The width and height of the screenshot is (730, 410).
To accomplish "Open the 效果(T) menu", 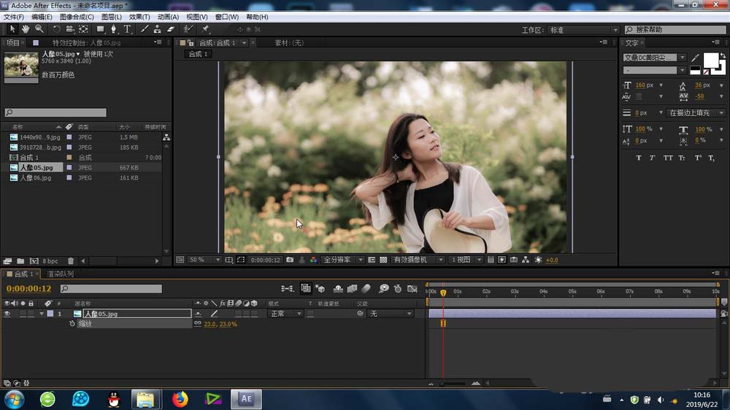I will pyautogui.click(x=139, y=17).
